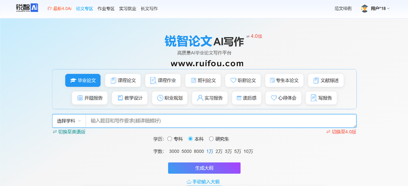The width and height of the screenshot is (408, 186).
Task: Click the 锐智论文 AI写作 title
Action: (x=204, y=41)
